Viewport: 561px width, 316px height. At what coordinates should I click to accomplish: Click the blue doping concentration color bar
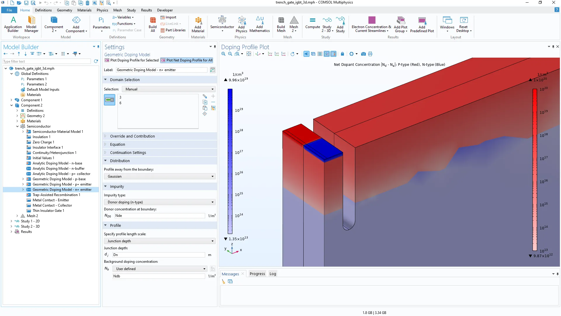coord(230,161)
